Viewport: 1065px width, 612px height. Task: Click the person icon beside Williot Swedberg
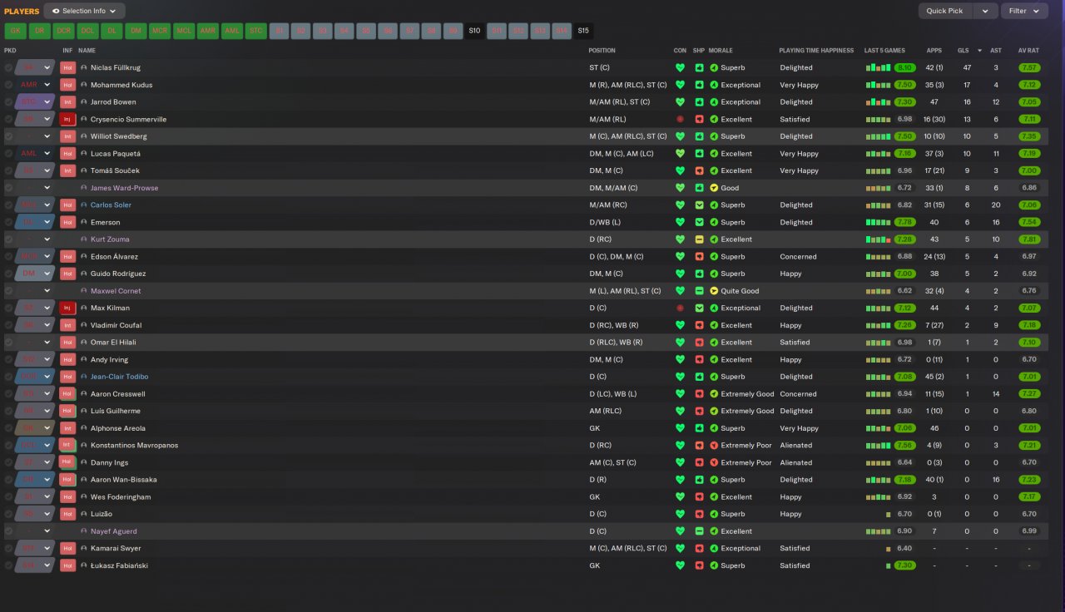coord(84,136)
